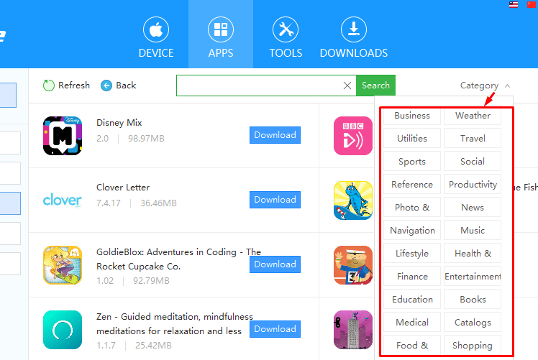Click the green Refresh icon
Viewport: 538px width, 360px height.
[x=49, y=86]
